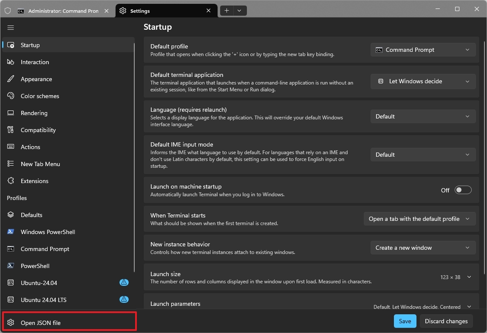The width and height of the screenshot is (487, 333).
Task: Click the Windows PowerShell profile icon
Action: pos(11,232)
